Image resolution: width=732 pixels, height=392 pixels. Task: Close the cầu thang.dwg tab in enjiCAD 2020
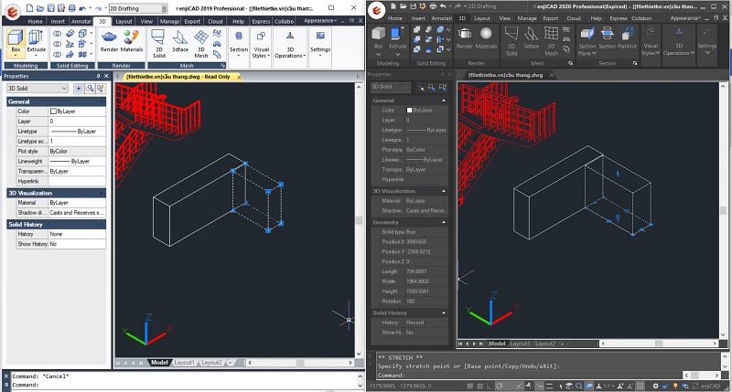(x=552, y=75)
